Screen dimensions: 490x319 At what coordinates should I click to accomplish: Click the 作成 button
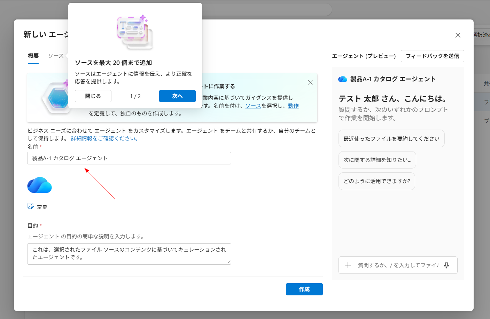[x=304, y=289]
